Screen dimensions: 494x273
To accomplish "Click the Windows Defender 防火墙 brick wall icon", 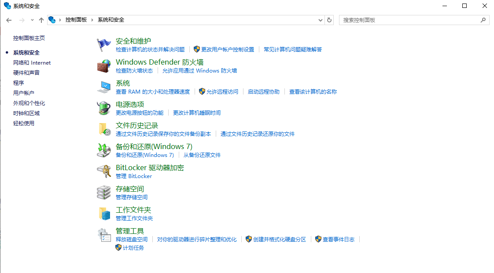I will pyautogui.click(x=103, y=66).
